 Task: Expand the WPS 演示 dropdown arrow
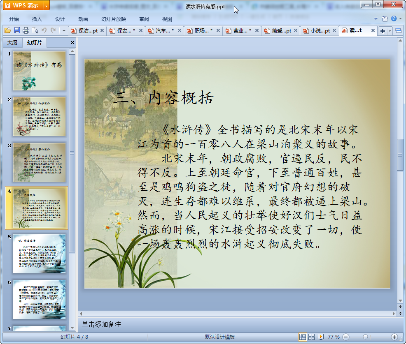pyautogui.click(x=47, y=5)
